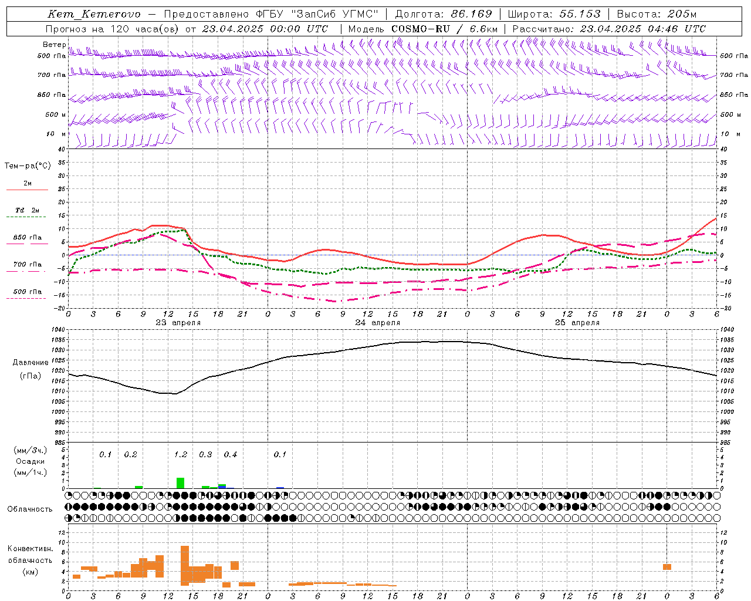Click the tallest orange convective cloud bar

pos(185,566)
